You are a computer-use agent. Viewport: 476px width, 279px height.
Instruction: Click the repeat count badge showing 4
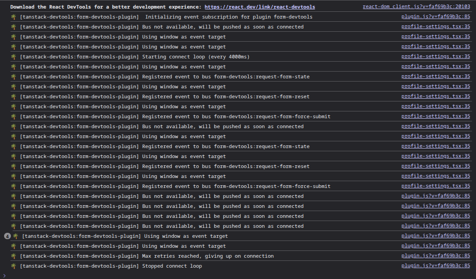(7, 236)
